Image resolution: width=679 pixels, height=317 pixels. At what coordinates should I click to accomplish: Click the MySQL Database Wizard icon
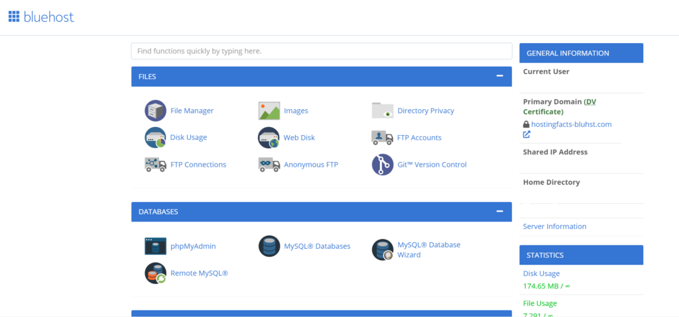[383, 250]
